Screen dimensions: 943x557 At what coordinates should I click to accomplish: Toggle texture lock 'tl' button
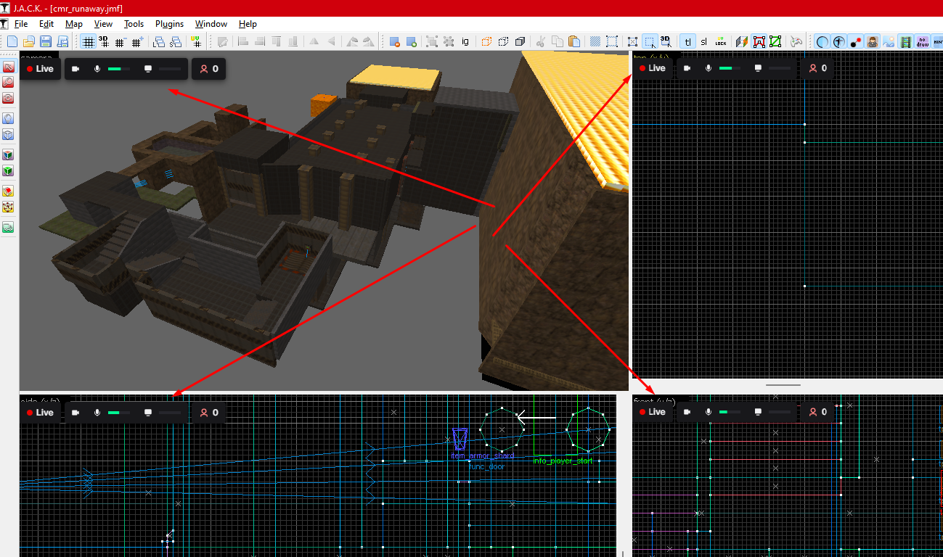(687, 41)
